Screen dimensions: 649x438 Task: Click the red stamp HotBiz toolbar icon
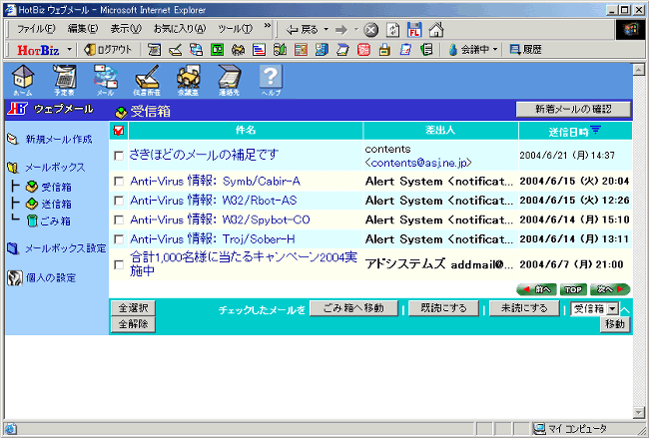click(x=363, y=50)
